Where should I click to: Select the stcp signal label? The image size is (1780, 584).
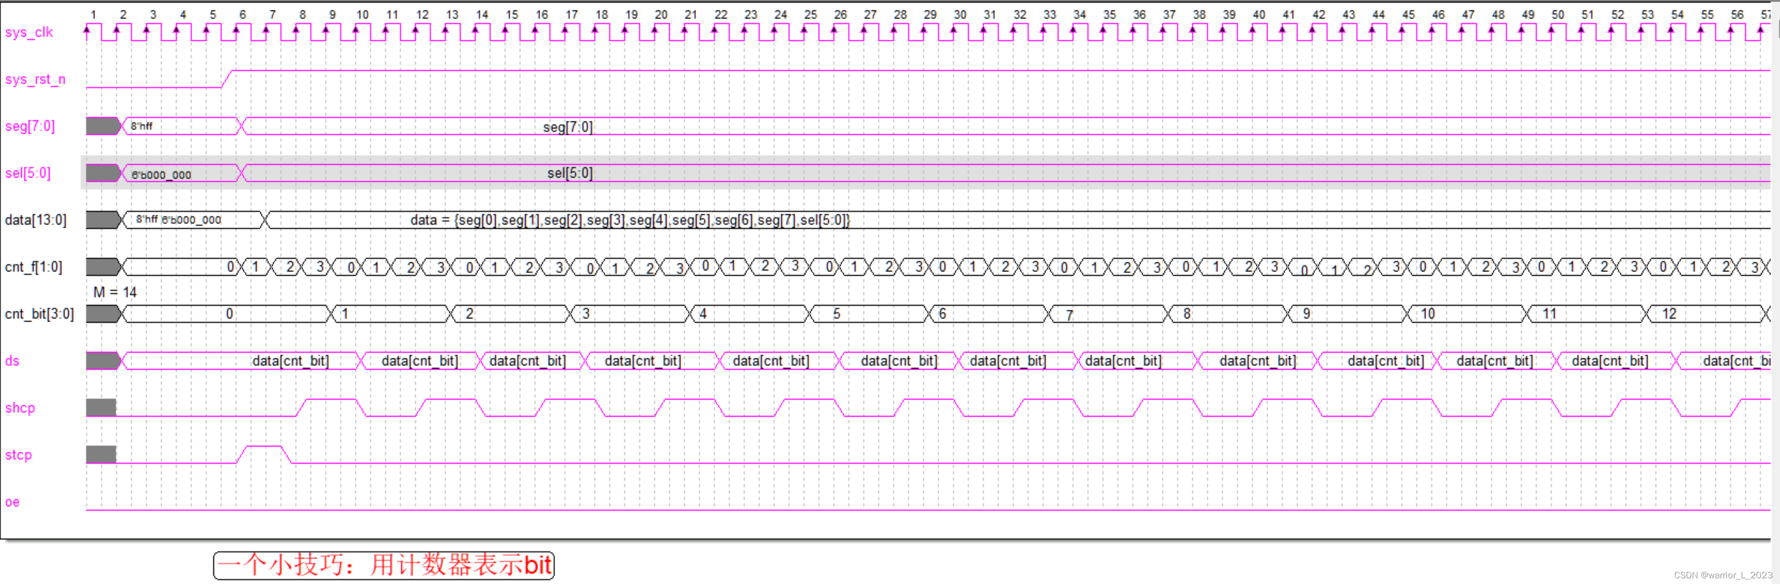click(19, 455)
